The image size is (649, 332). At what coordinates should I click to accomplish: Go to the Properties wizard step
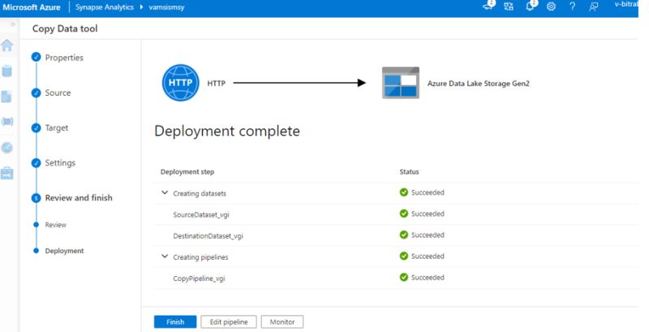click(64, 58)
